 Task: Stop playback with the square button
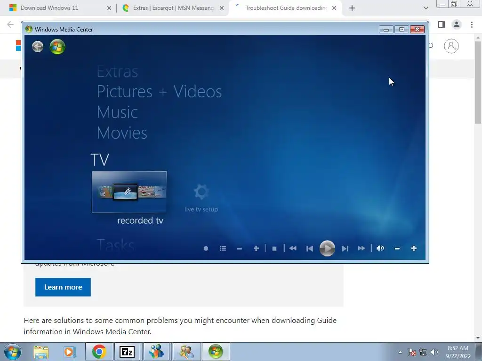click(274, 248)
